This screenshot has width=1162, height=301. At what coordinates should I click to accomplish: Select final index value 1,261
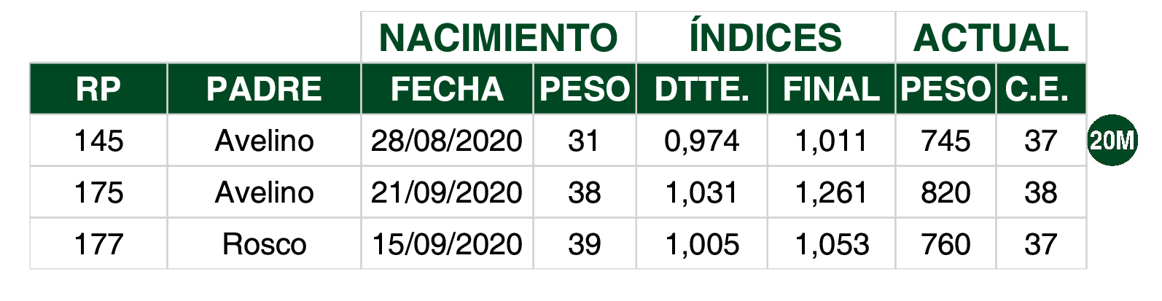pos(831,192)
